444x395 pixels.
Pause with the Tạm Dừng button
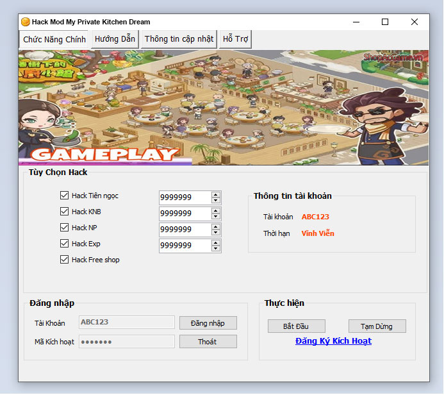[377, 326]
